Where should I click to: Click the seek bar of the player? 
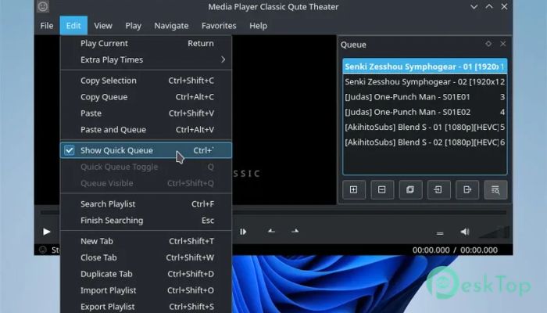click(x=369, y=212)
